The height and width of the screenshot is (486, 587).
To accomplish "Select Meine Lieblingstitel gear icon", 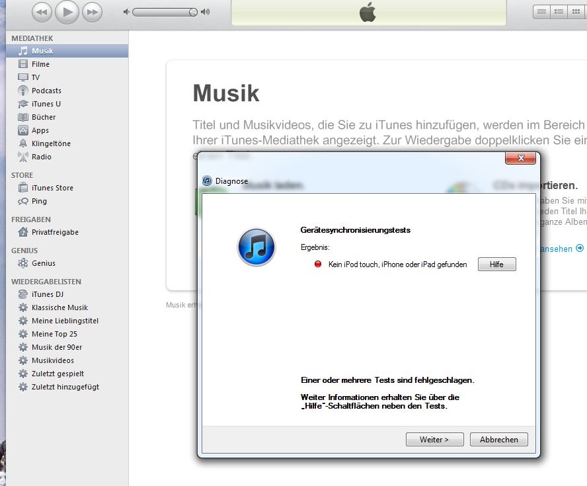I will click(x=23, y=321).
